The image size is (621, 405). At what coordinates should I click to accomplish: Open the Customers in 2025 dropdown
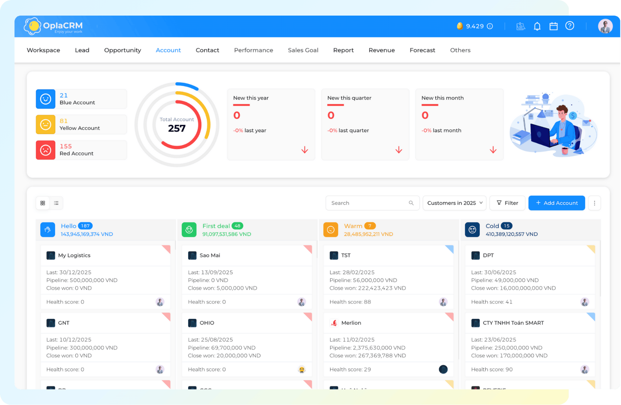pos(454,203)
